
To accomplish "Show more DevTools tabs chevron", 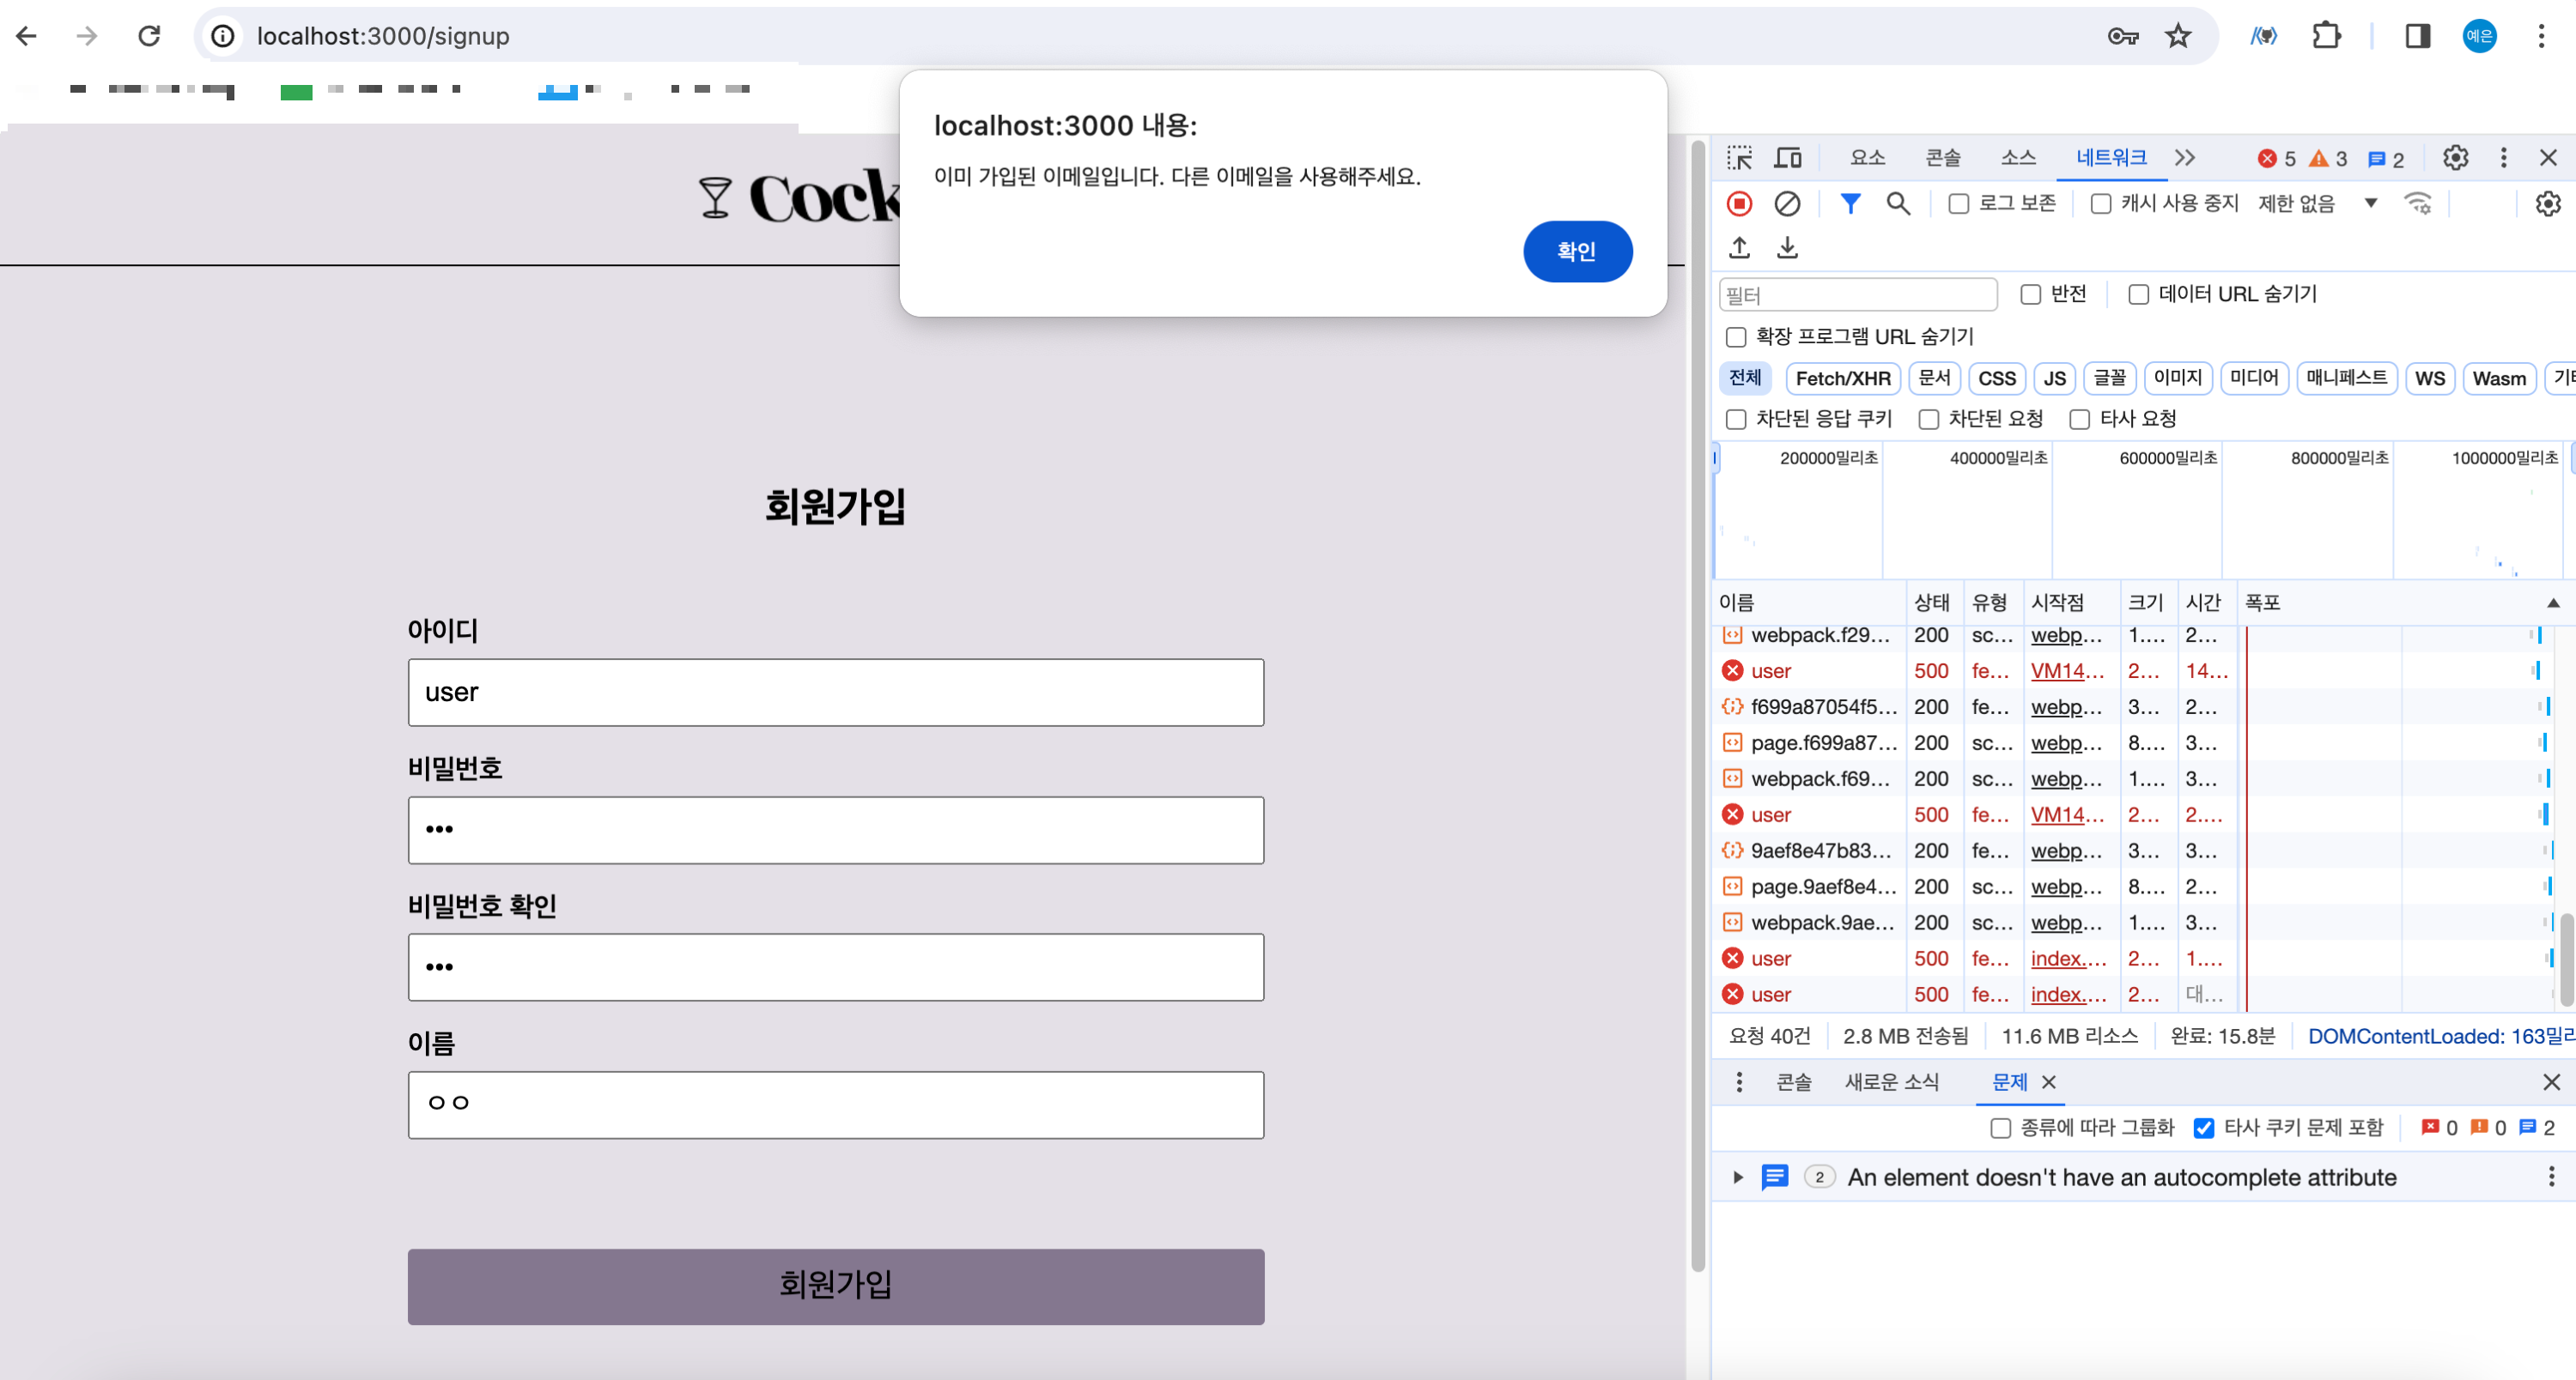I will pyautogui.click(x=2185, y=158).
